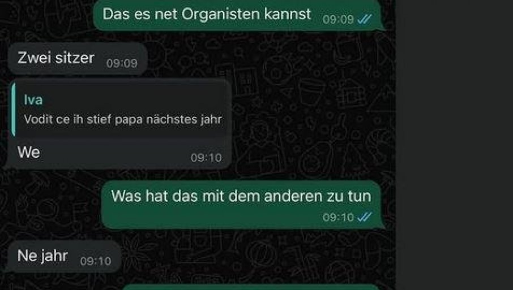Select the 'Zwei sitzer' message bubble
This screenshot has width=513, height=290.
78,59
